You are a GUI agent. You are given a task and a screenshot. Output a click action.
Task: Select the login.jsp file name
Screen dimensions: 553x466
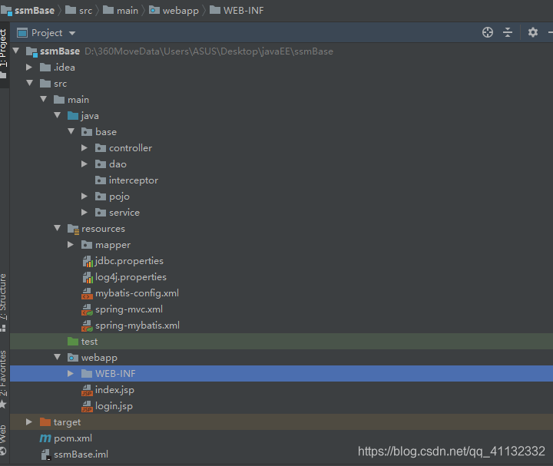point(114,406)
